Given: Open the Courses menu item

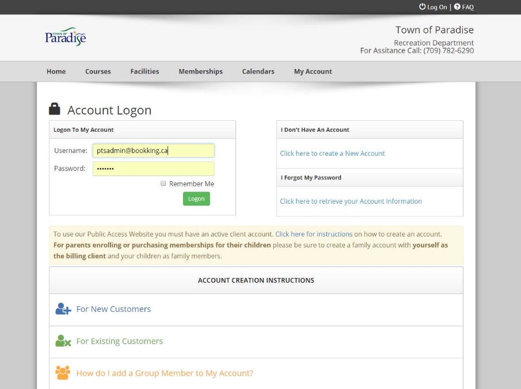Looking at the screenshot, I should point(98,71).
